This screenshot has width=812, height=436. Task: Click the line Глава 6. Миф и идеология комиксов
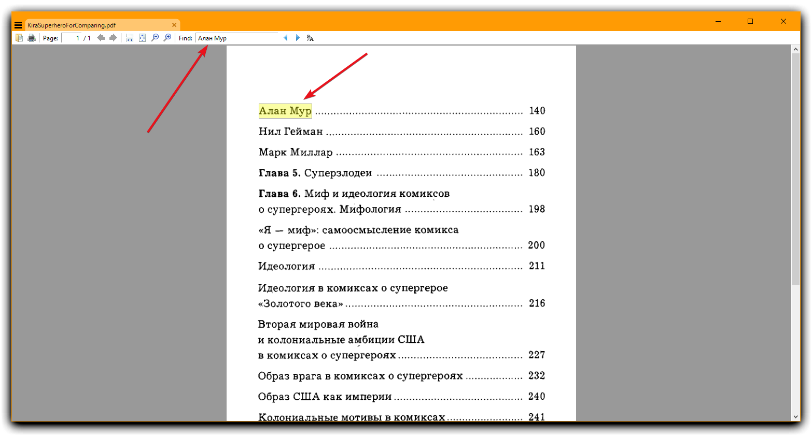354,194
